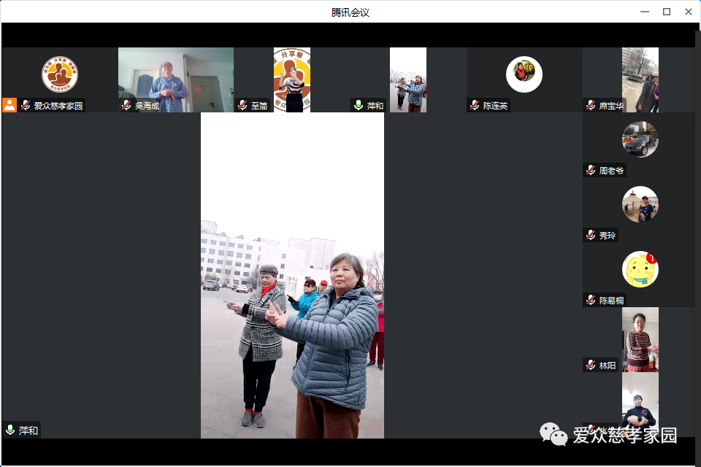Select 吴海成's video thumbnail

[x=175, y=79]
